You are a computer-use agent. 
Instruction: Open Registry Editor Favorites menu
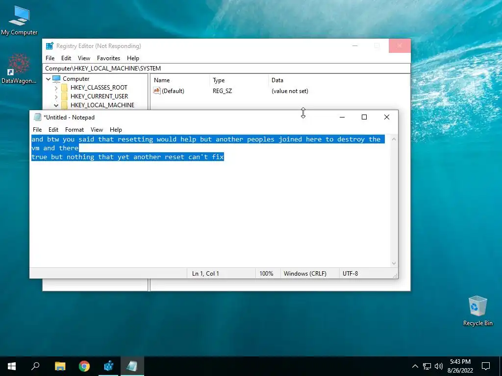[x=108, y=58]
